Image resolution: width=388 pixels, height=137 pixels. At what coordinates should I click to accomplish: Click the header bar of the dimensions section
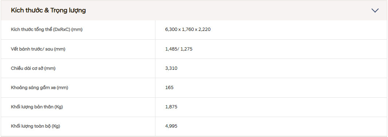coord(194,11)
